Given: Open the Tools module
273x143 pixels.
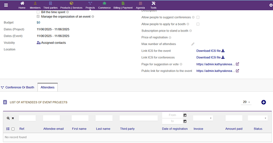Looking at the screenshot, I should pyautogui.click(x=154, y=5).
